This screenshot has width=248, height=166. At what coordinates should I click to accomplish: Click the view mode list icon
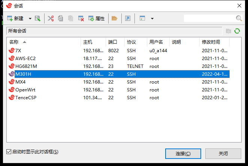142,18
